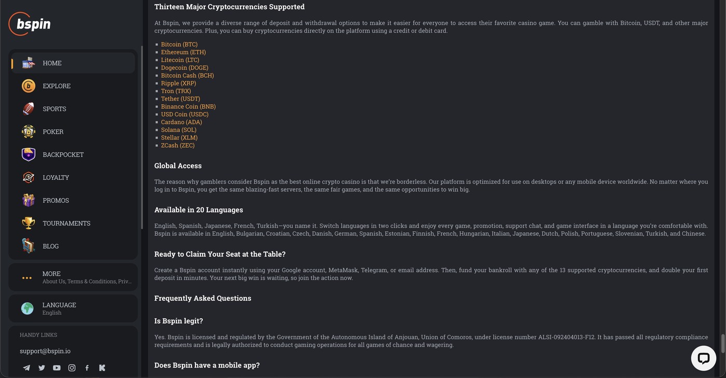Open the live chat bubble
The height and width of the screenshot is (378, 726).
click(x=704, y=358)
